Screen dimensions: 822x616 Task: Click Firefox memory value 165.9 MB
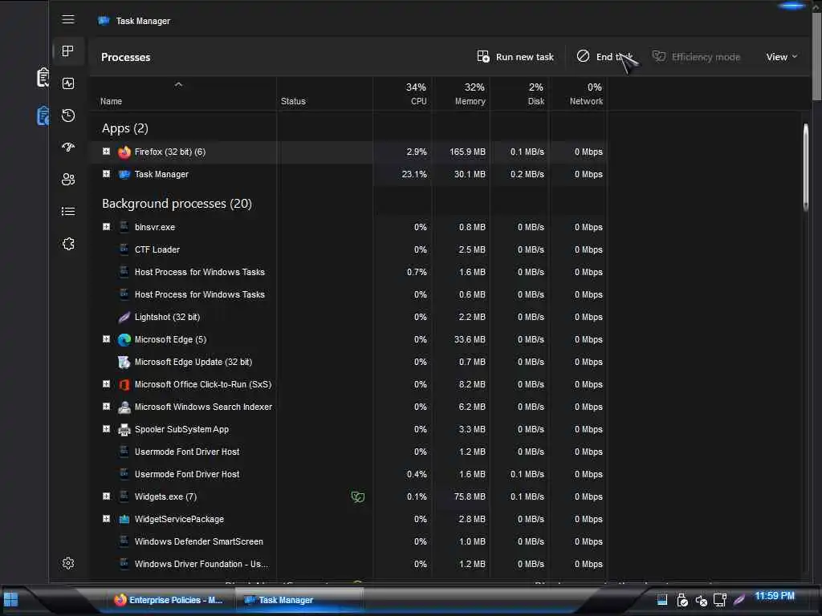click(467, 152)
